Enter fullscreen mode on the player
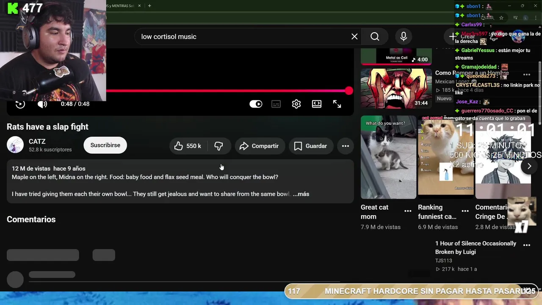Viewport: 542px width, 305px height. (x=337, y=104)
